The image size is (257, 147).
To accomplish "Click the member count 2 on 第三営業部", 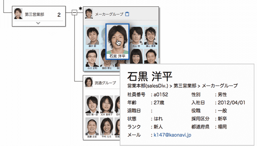I will 59,15.
